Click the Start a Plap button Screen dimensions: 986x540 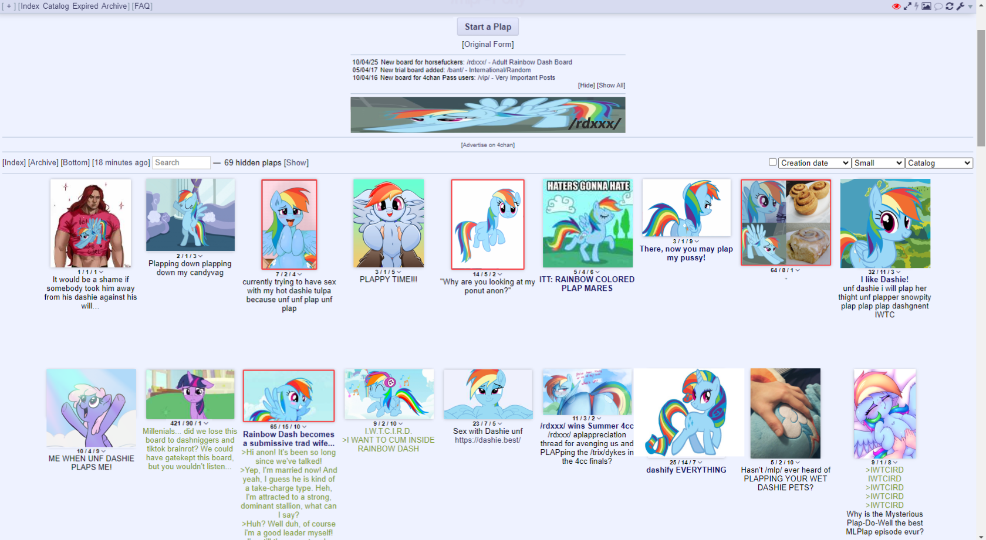point(488,27)
